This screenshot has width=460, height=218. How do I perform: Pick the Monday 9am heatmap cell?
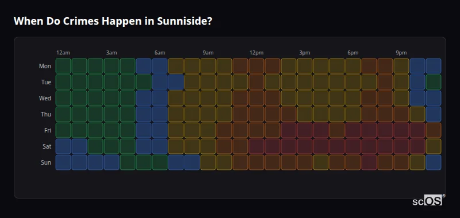click(208, 66)
